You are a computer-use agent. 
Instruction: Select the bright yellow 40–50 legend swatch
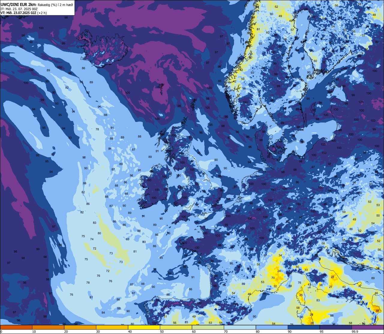144,327
